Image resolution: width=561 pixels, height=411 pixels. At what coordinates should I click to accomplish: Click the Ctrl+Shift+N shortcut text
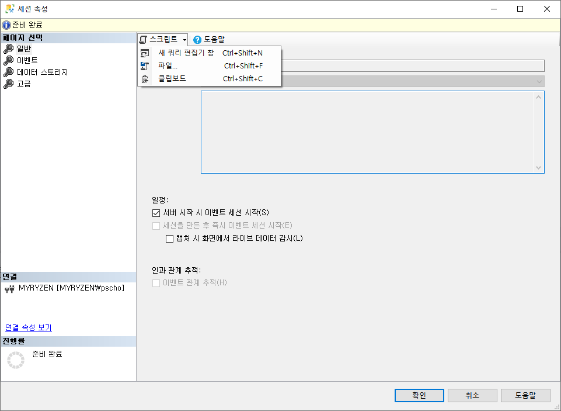tap(242, 53)
